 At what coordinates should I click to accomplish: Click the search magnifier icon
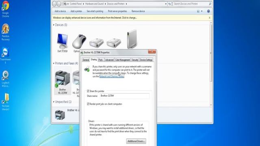(210, 4)
